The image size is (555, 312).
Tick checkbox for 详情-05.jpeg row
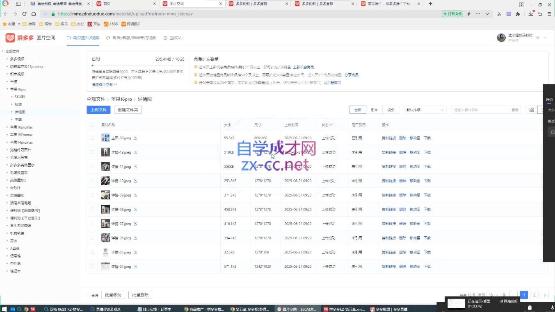[x=92, y=252]
